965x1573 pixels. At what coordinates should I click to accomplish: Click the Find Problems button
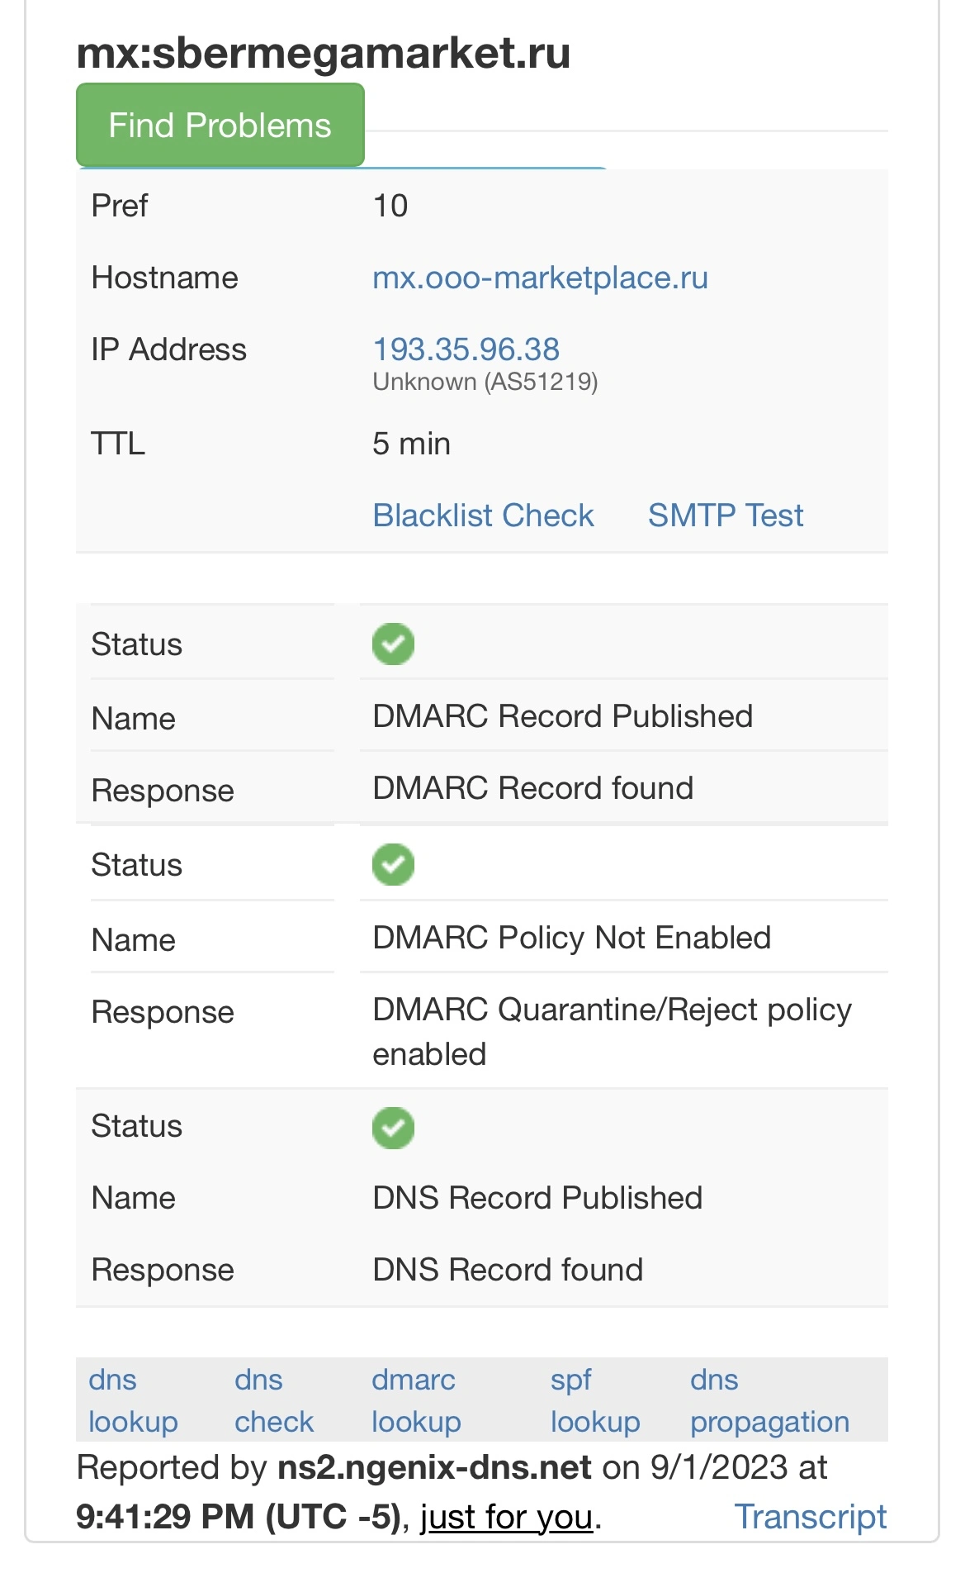[220, 126]
